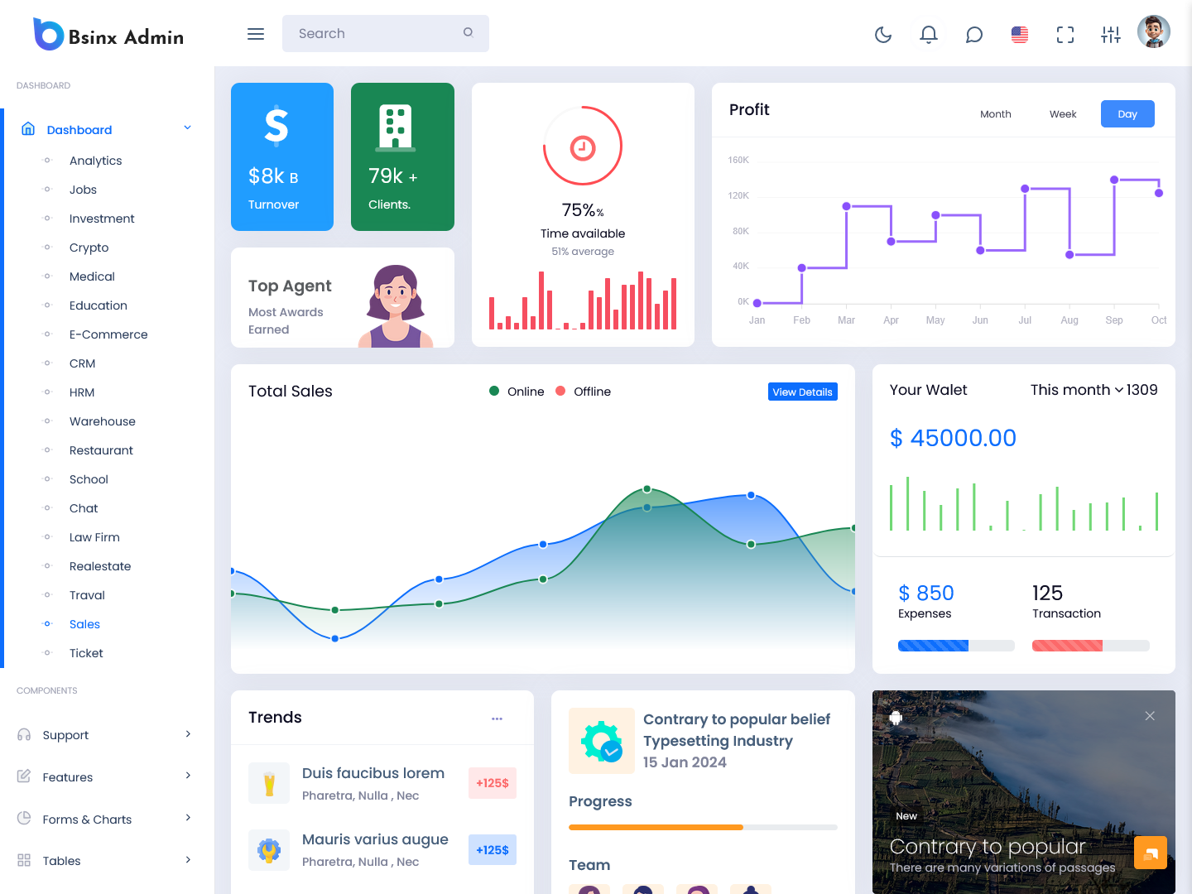Click the Features edit icon

tap(24, 776)
